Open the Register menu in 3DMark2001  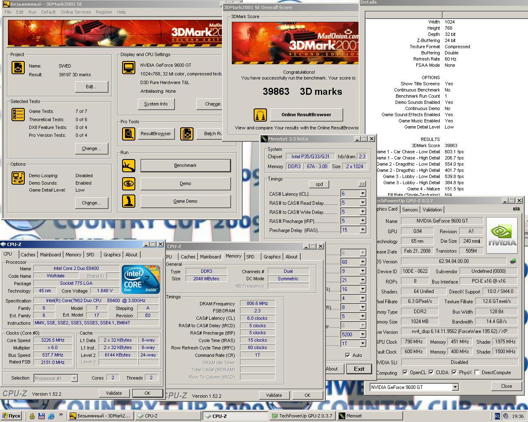coord(104,12)
